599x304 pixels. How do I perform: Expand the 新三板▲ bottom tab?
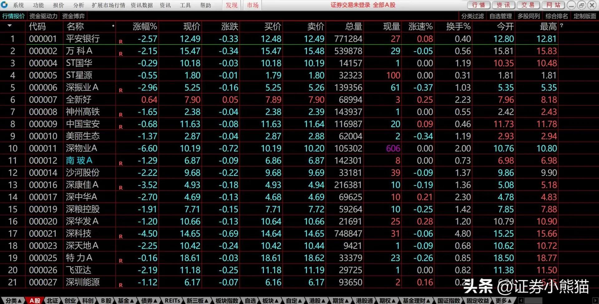tap(198, 301)
